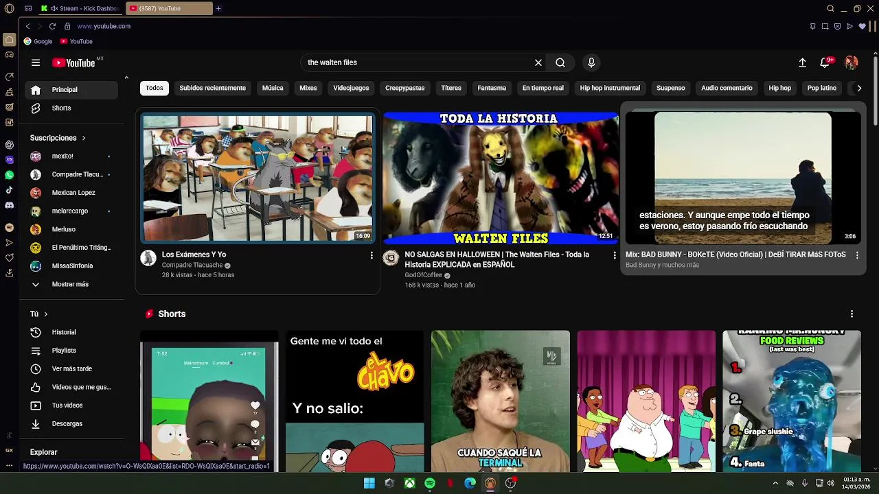Expand the Tú section
The width and height of the screenshot is (879, 494).
(x=39, y=314)
